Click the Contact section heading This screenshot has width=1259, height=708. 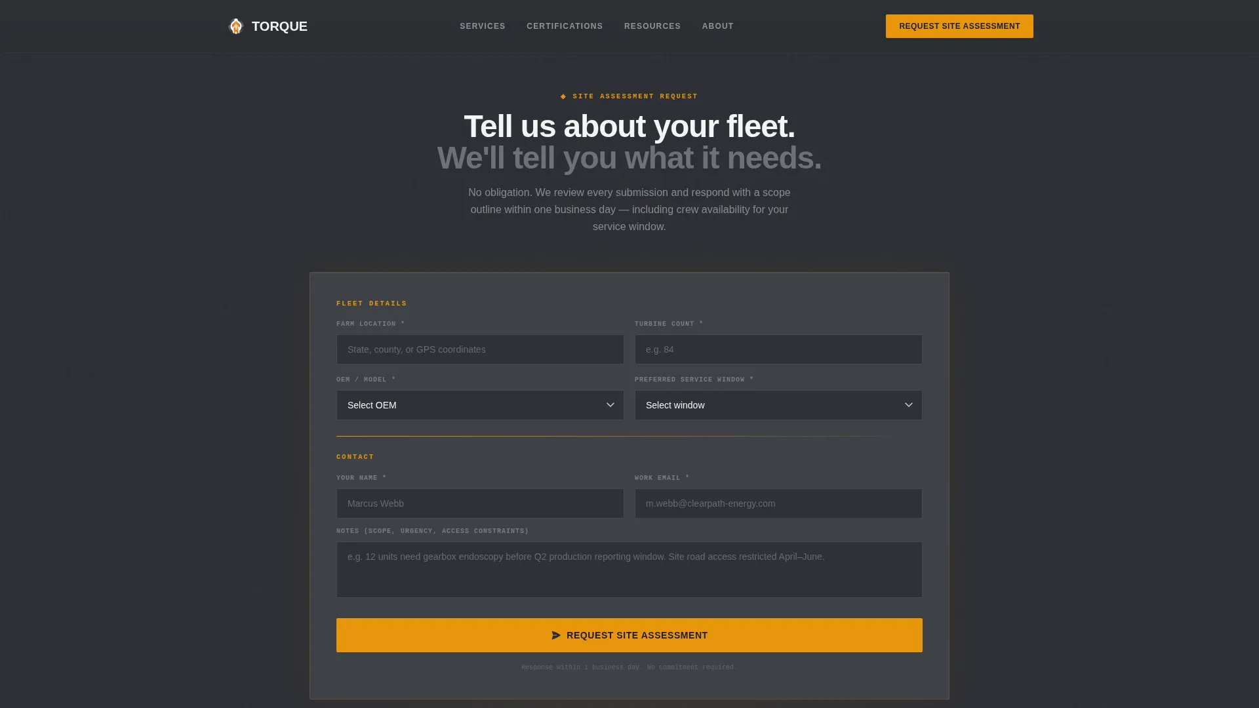click(355, 457)
